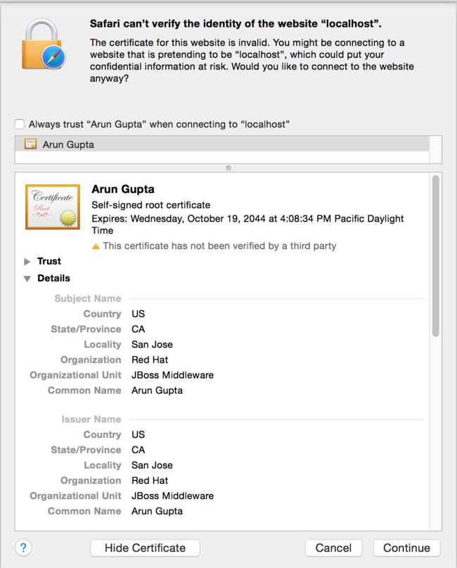Click the Issuer Name "Organization" label

91,480
